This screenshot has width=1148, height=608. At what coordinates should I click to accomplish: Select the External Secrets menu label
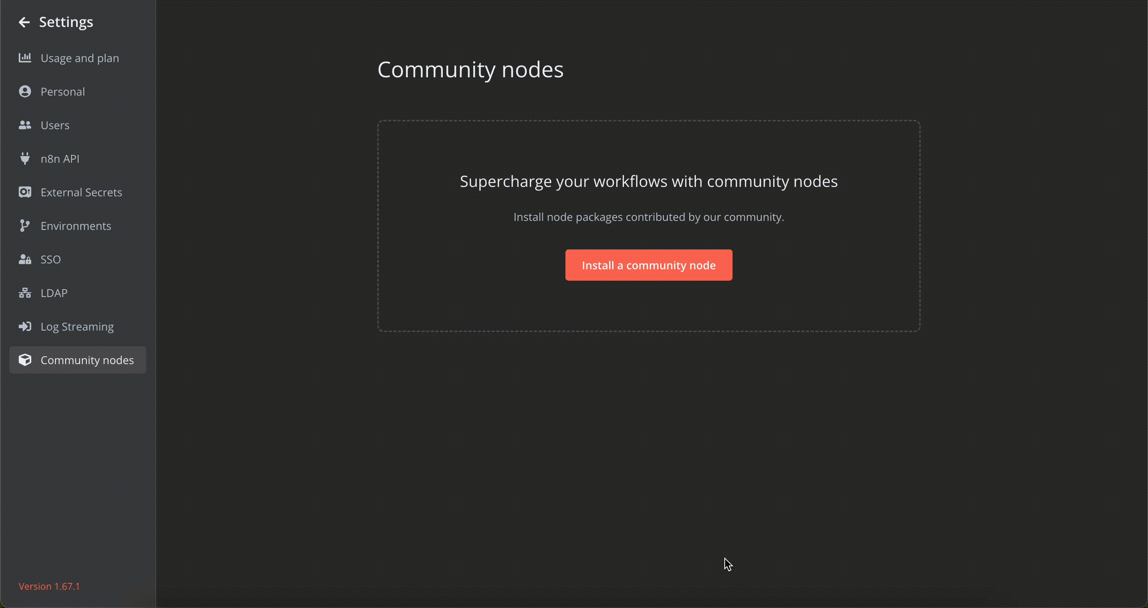point(81,192)
